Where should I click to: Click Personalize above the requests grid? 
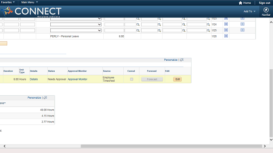(171, 59)
